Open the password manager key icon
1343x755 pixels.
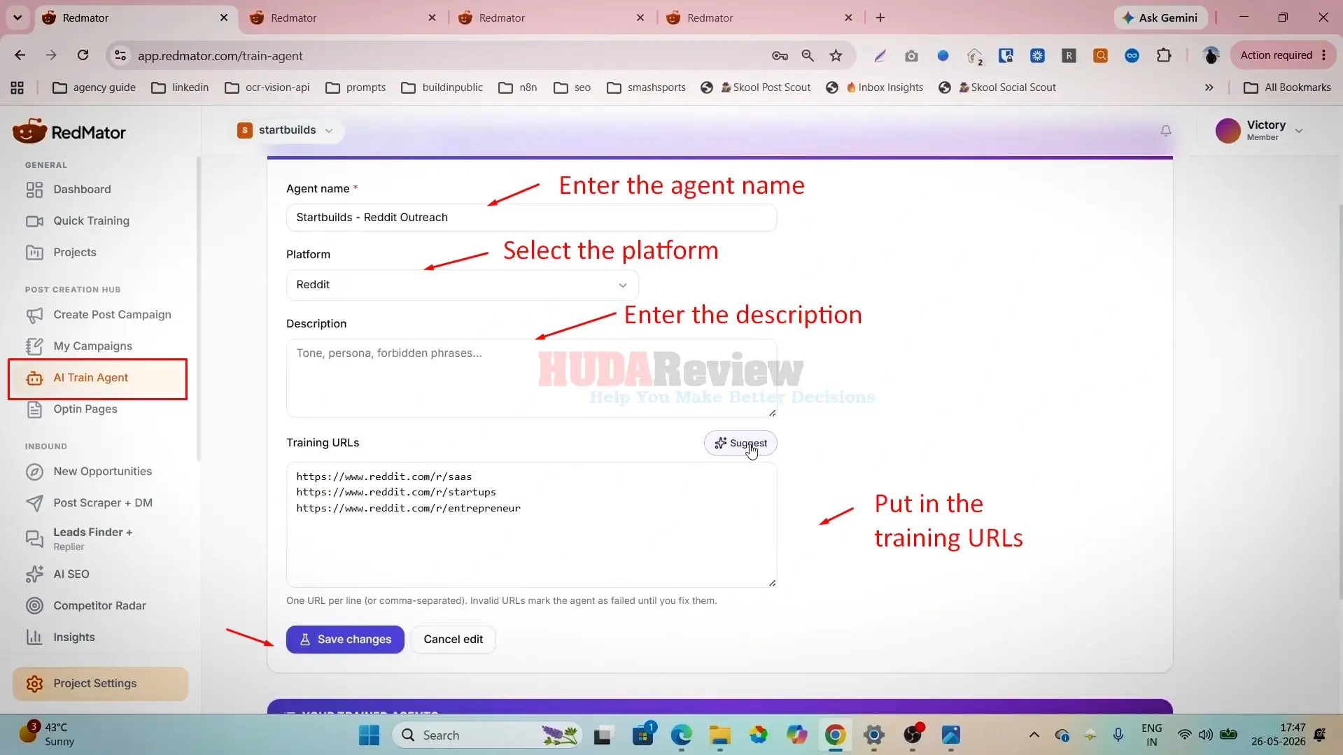tap(780, 55)
